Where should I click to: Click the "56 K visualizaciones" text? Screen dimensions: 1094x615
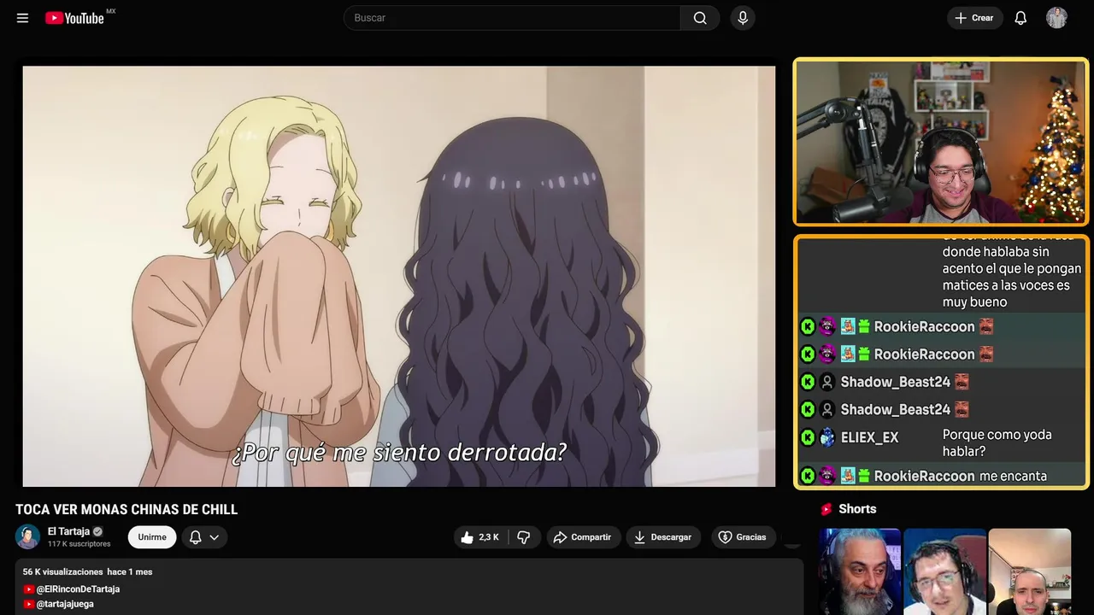pos(63,572)
